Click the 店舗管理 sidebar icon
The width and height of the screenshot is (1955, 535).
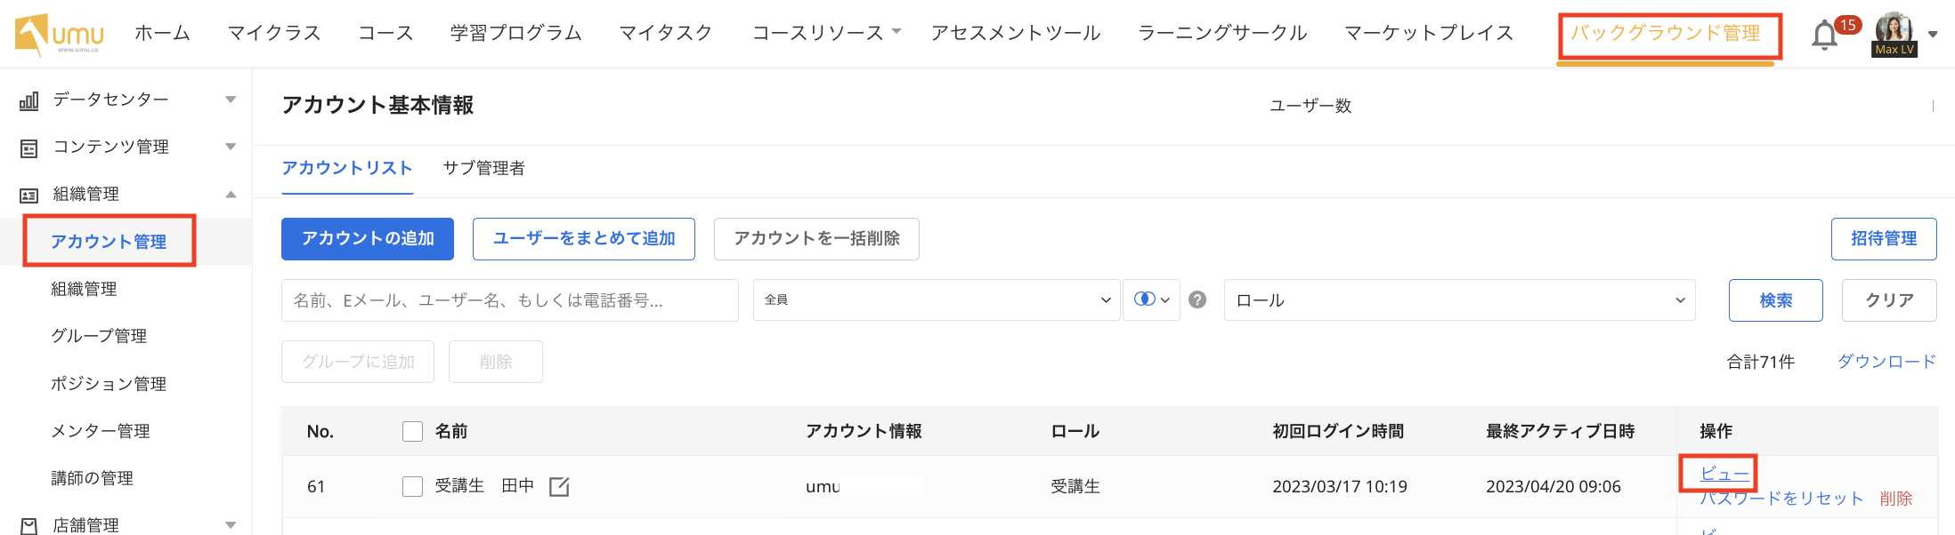[x=29, y=525]
